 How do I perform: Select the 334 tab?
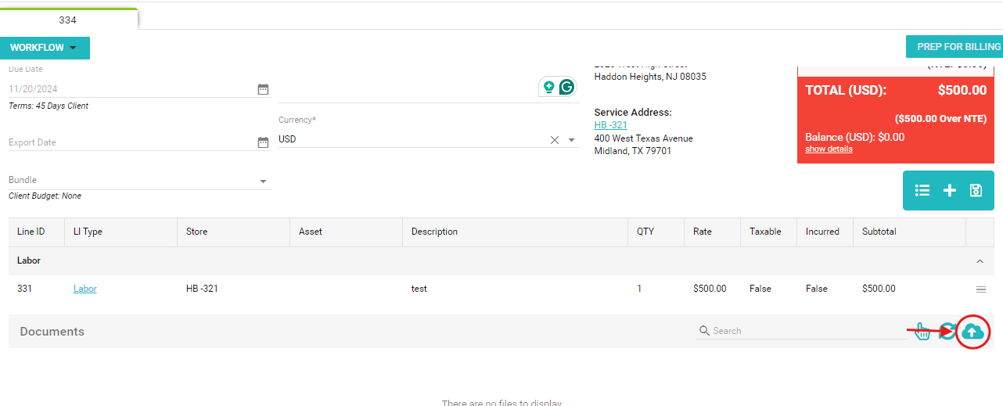(68, 20)
